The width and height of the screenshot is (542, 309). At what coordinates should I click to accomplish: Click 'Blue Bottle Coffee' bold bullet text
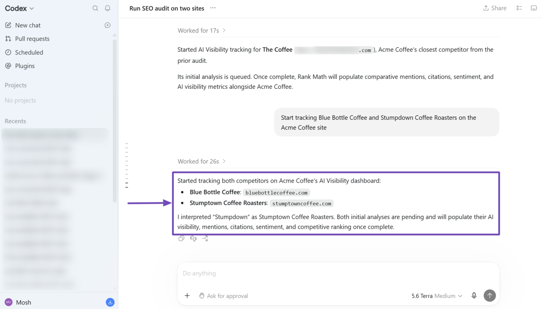pos(215,192)
